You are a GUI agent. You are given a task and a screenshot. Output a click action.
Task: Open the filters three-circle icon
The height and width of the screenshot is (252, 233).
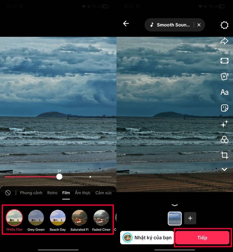point(224,140)
